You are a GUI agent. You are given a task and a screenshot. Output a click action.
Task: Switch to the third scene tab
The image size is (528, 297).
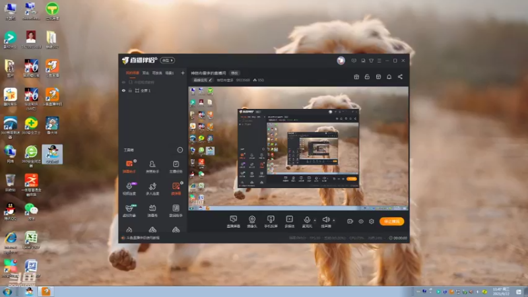[157, 73]
